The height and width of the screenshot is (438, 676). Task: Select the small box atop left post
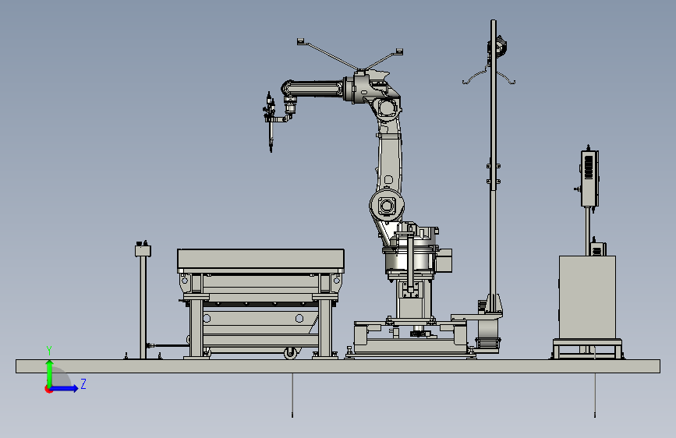click(143, 250)
